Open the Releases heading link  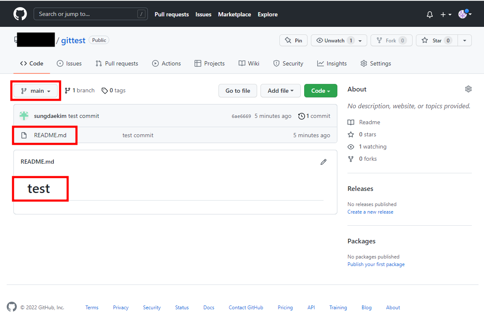(x=360, y=189)
